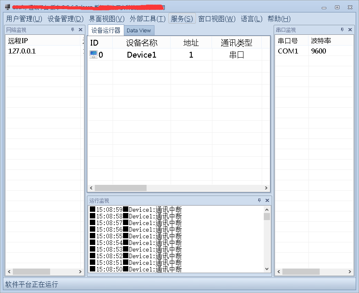Open the 服务(S) menu
Viewport: 359px width, 293px height.
click(182, 19)
